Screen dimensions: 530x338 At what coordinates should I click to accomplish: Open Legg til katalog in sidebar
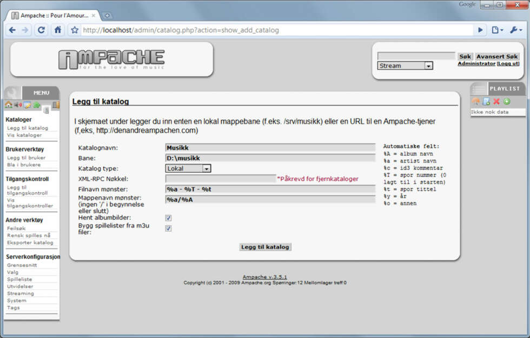(x=28, y=128)
